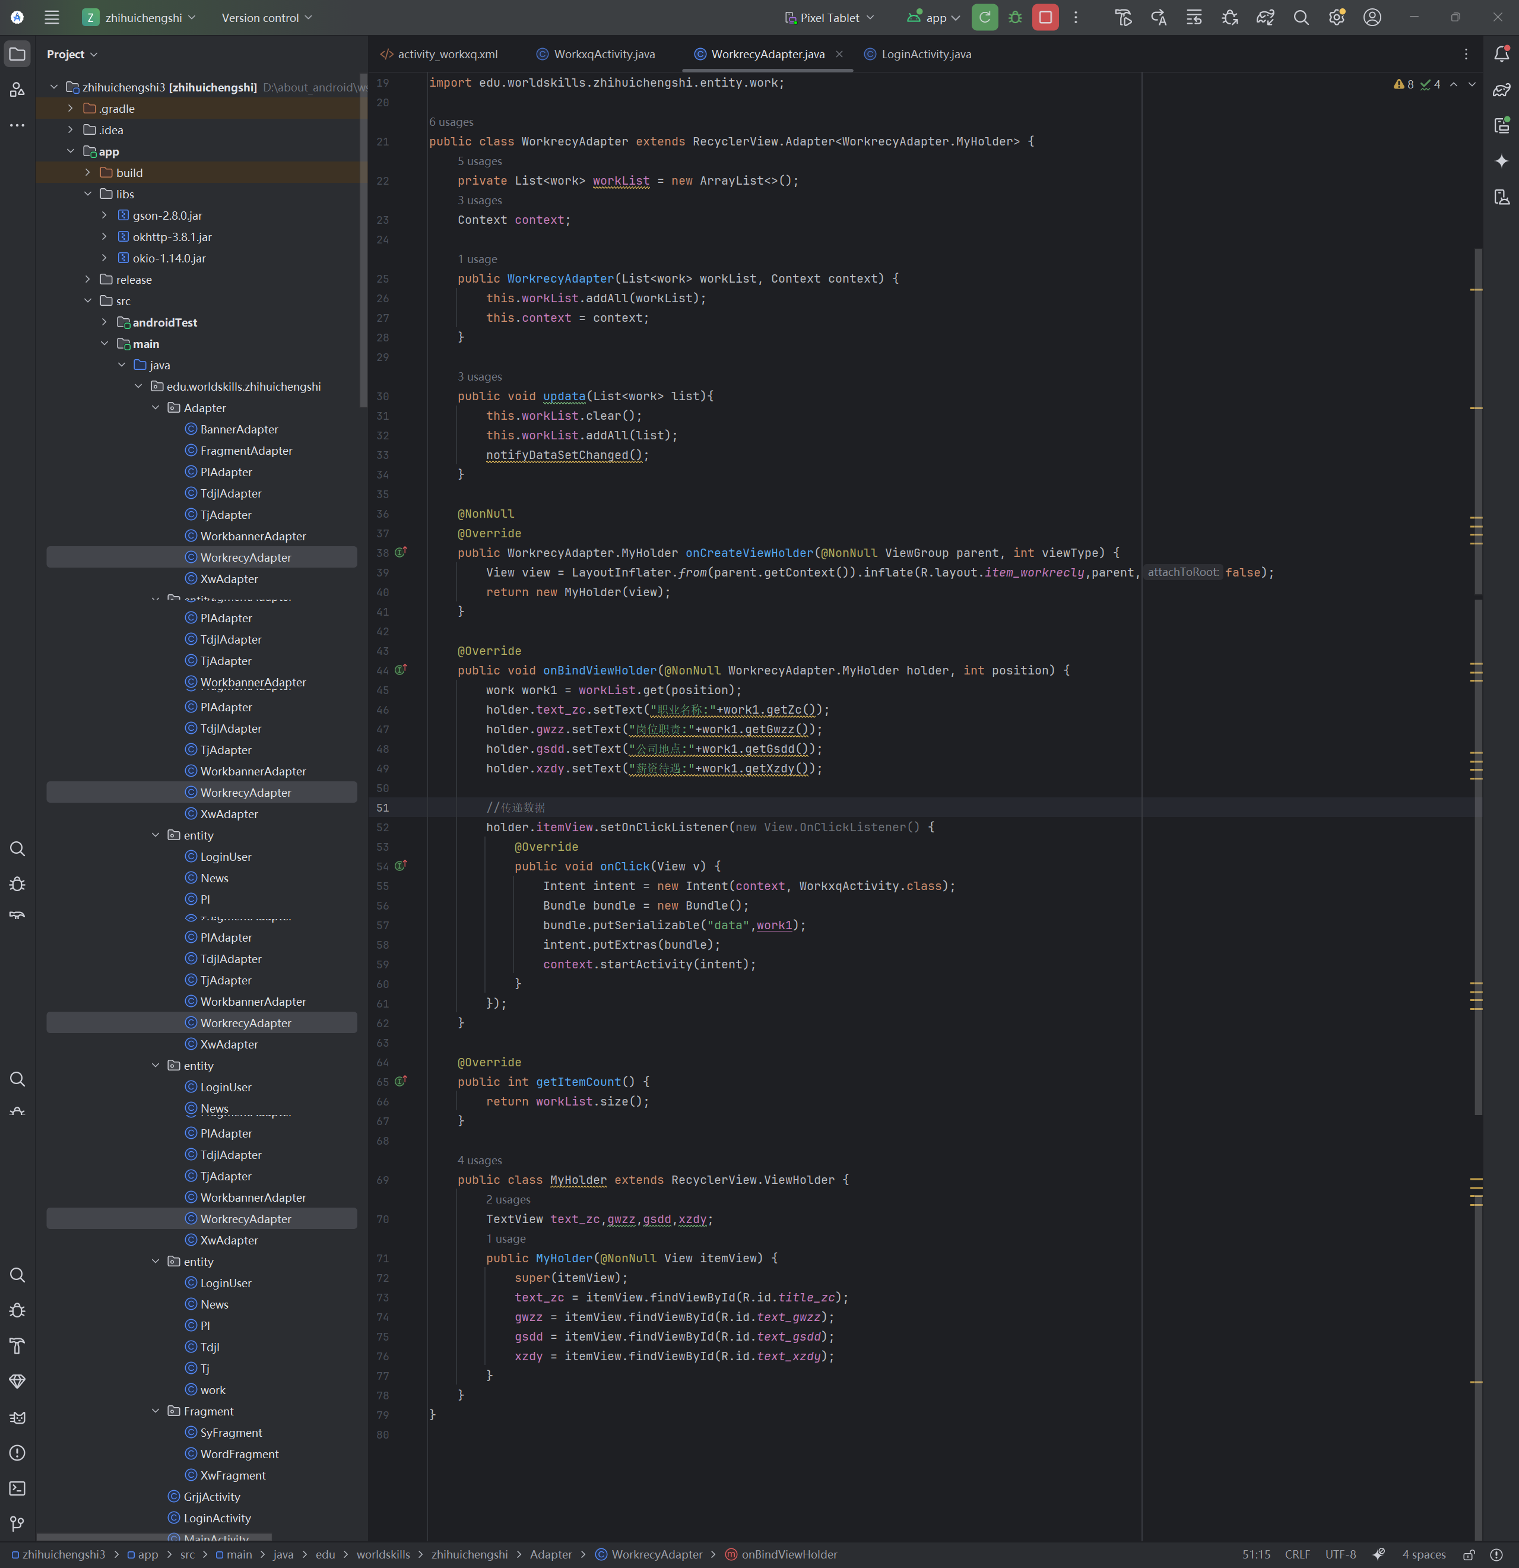
Task: Click the Debug app bug icon
Action: coord(1015,18)
